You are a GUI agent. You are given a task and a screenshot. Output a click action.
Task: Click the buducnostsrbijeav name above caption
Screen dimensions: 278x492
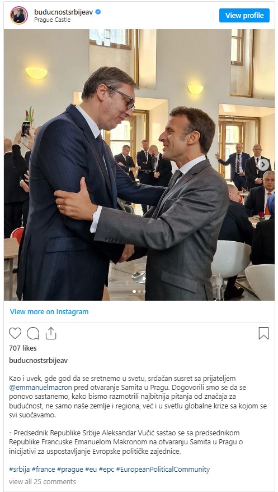pos(38,361)
